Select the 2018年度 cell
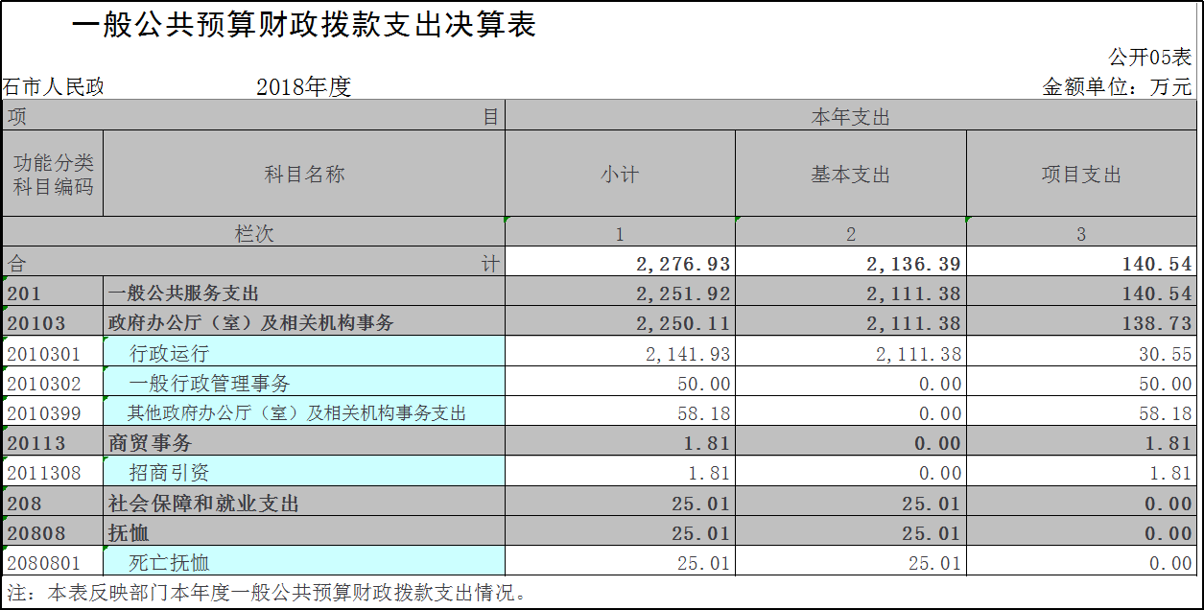Viewport: 1204px width, 610px height. [303, 87]
